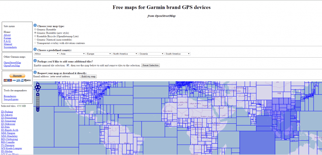
Task: Open the About page from site menu
Action: 7,35
